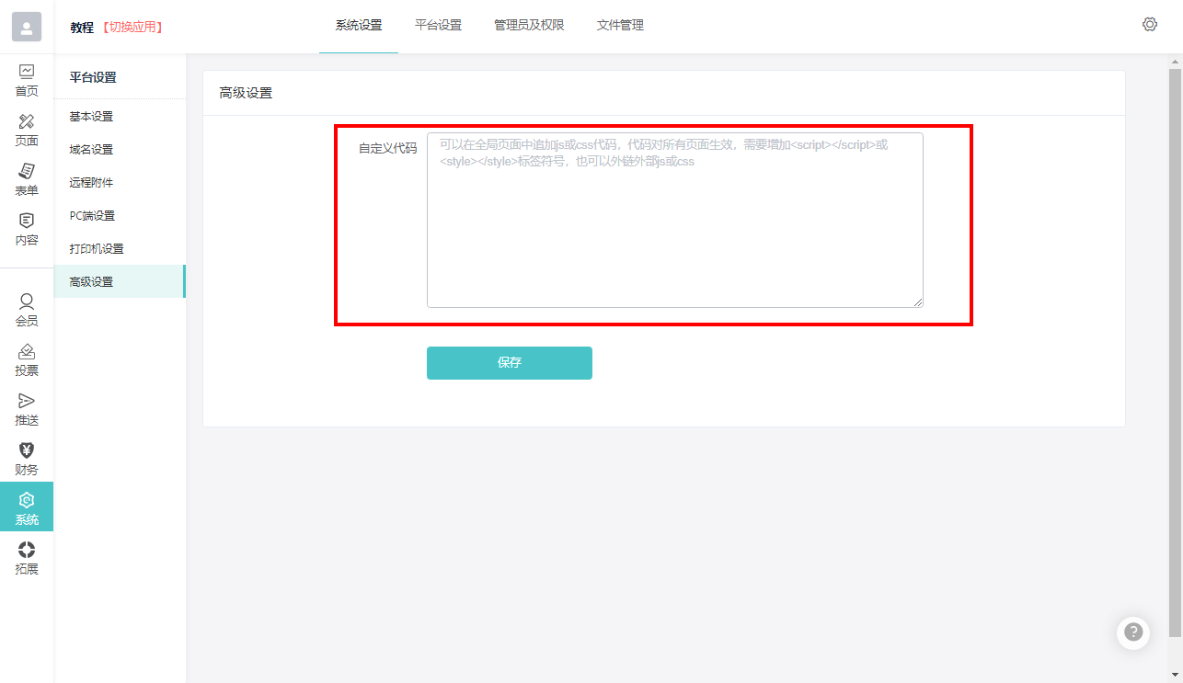This screenshot has height=683, width=1183.
Task: Switch to the 平台设置 top tab
Action: pyautogui.click(x=438, y=26)
